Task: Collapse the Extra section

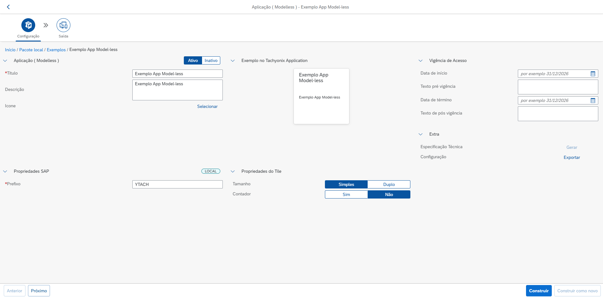Action: pyautogui.click(x=421, y=134)
